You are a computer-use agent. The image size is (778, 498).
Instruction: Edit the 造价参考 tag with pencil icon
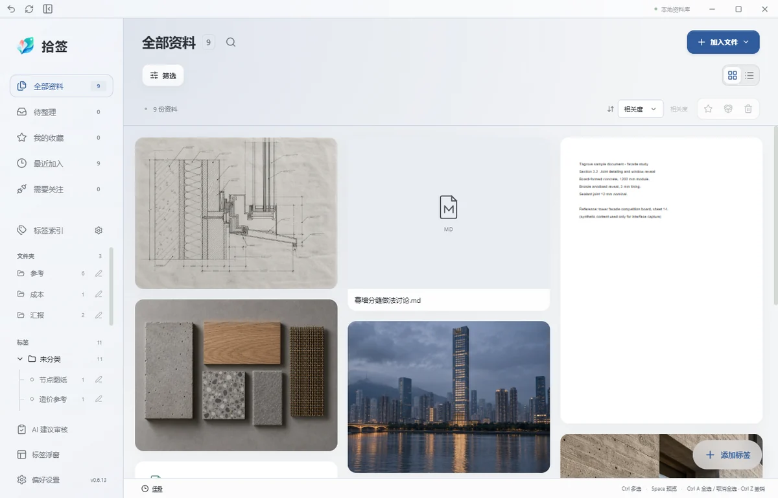99,399
